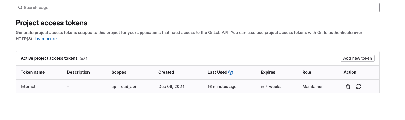Click the Maintainer role value
The height and width of the screenshot is (120, 405).
click(312, 87)
